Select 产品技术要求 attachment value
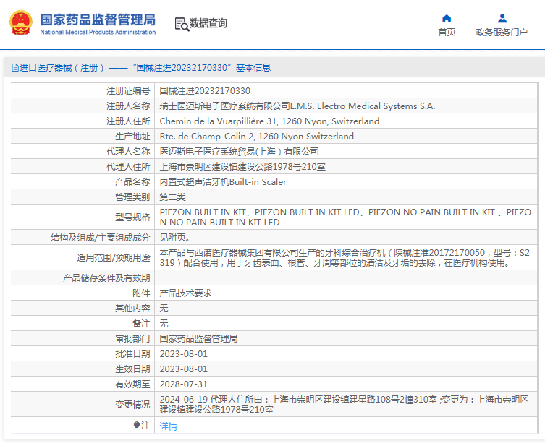The image size is (545, 443). point(185,293)
